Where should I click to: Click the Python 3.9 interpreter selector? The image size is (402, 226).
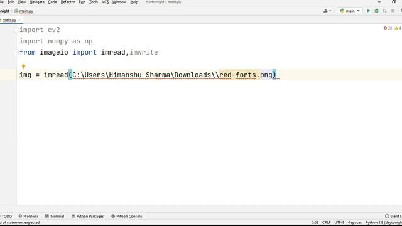[x=384, y=222]
